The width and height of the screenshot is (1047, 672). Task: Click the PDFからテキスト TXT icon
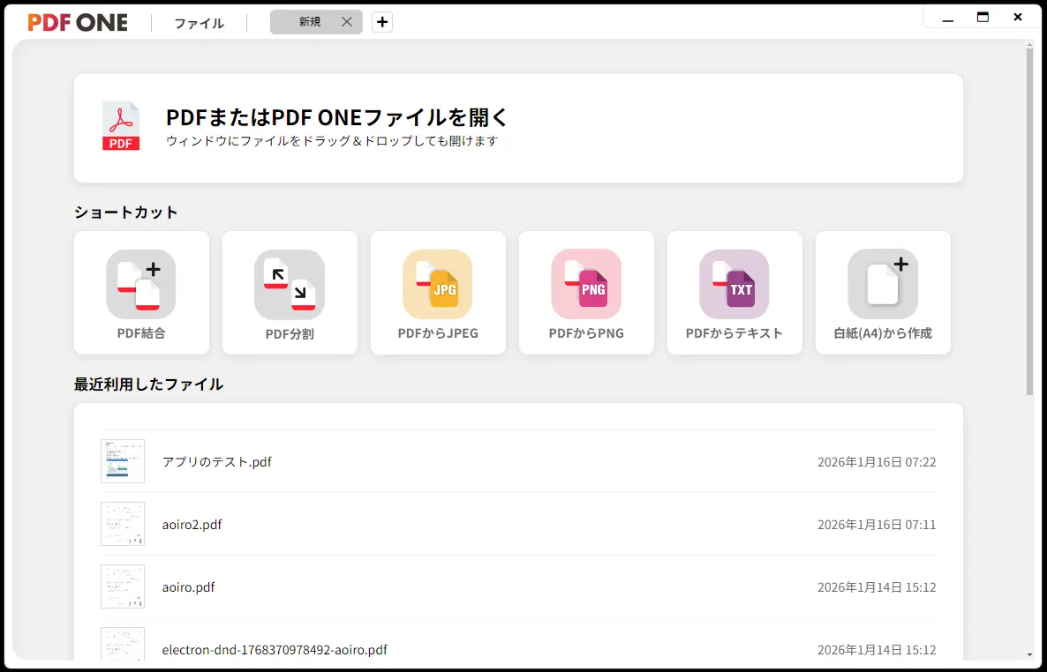(x=734, y=284)
